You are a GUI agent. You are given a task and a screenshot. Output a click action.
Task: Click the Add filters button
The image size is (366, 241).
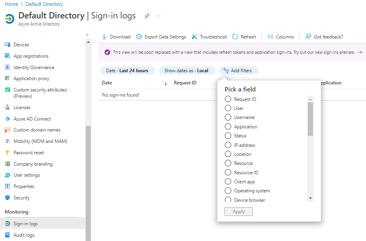click(238, 71)
